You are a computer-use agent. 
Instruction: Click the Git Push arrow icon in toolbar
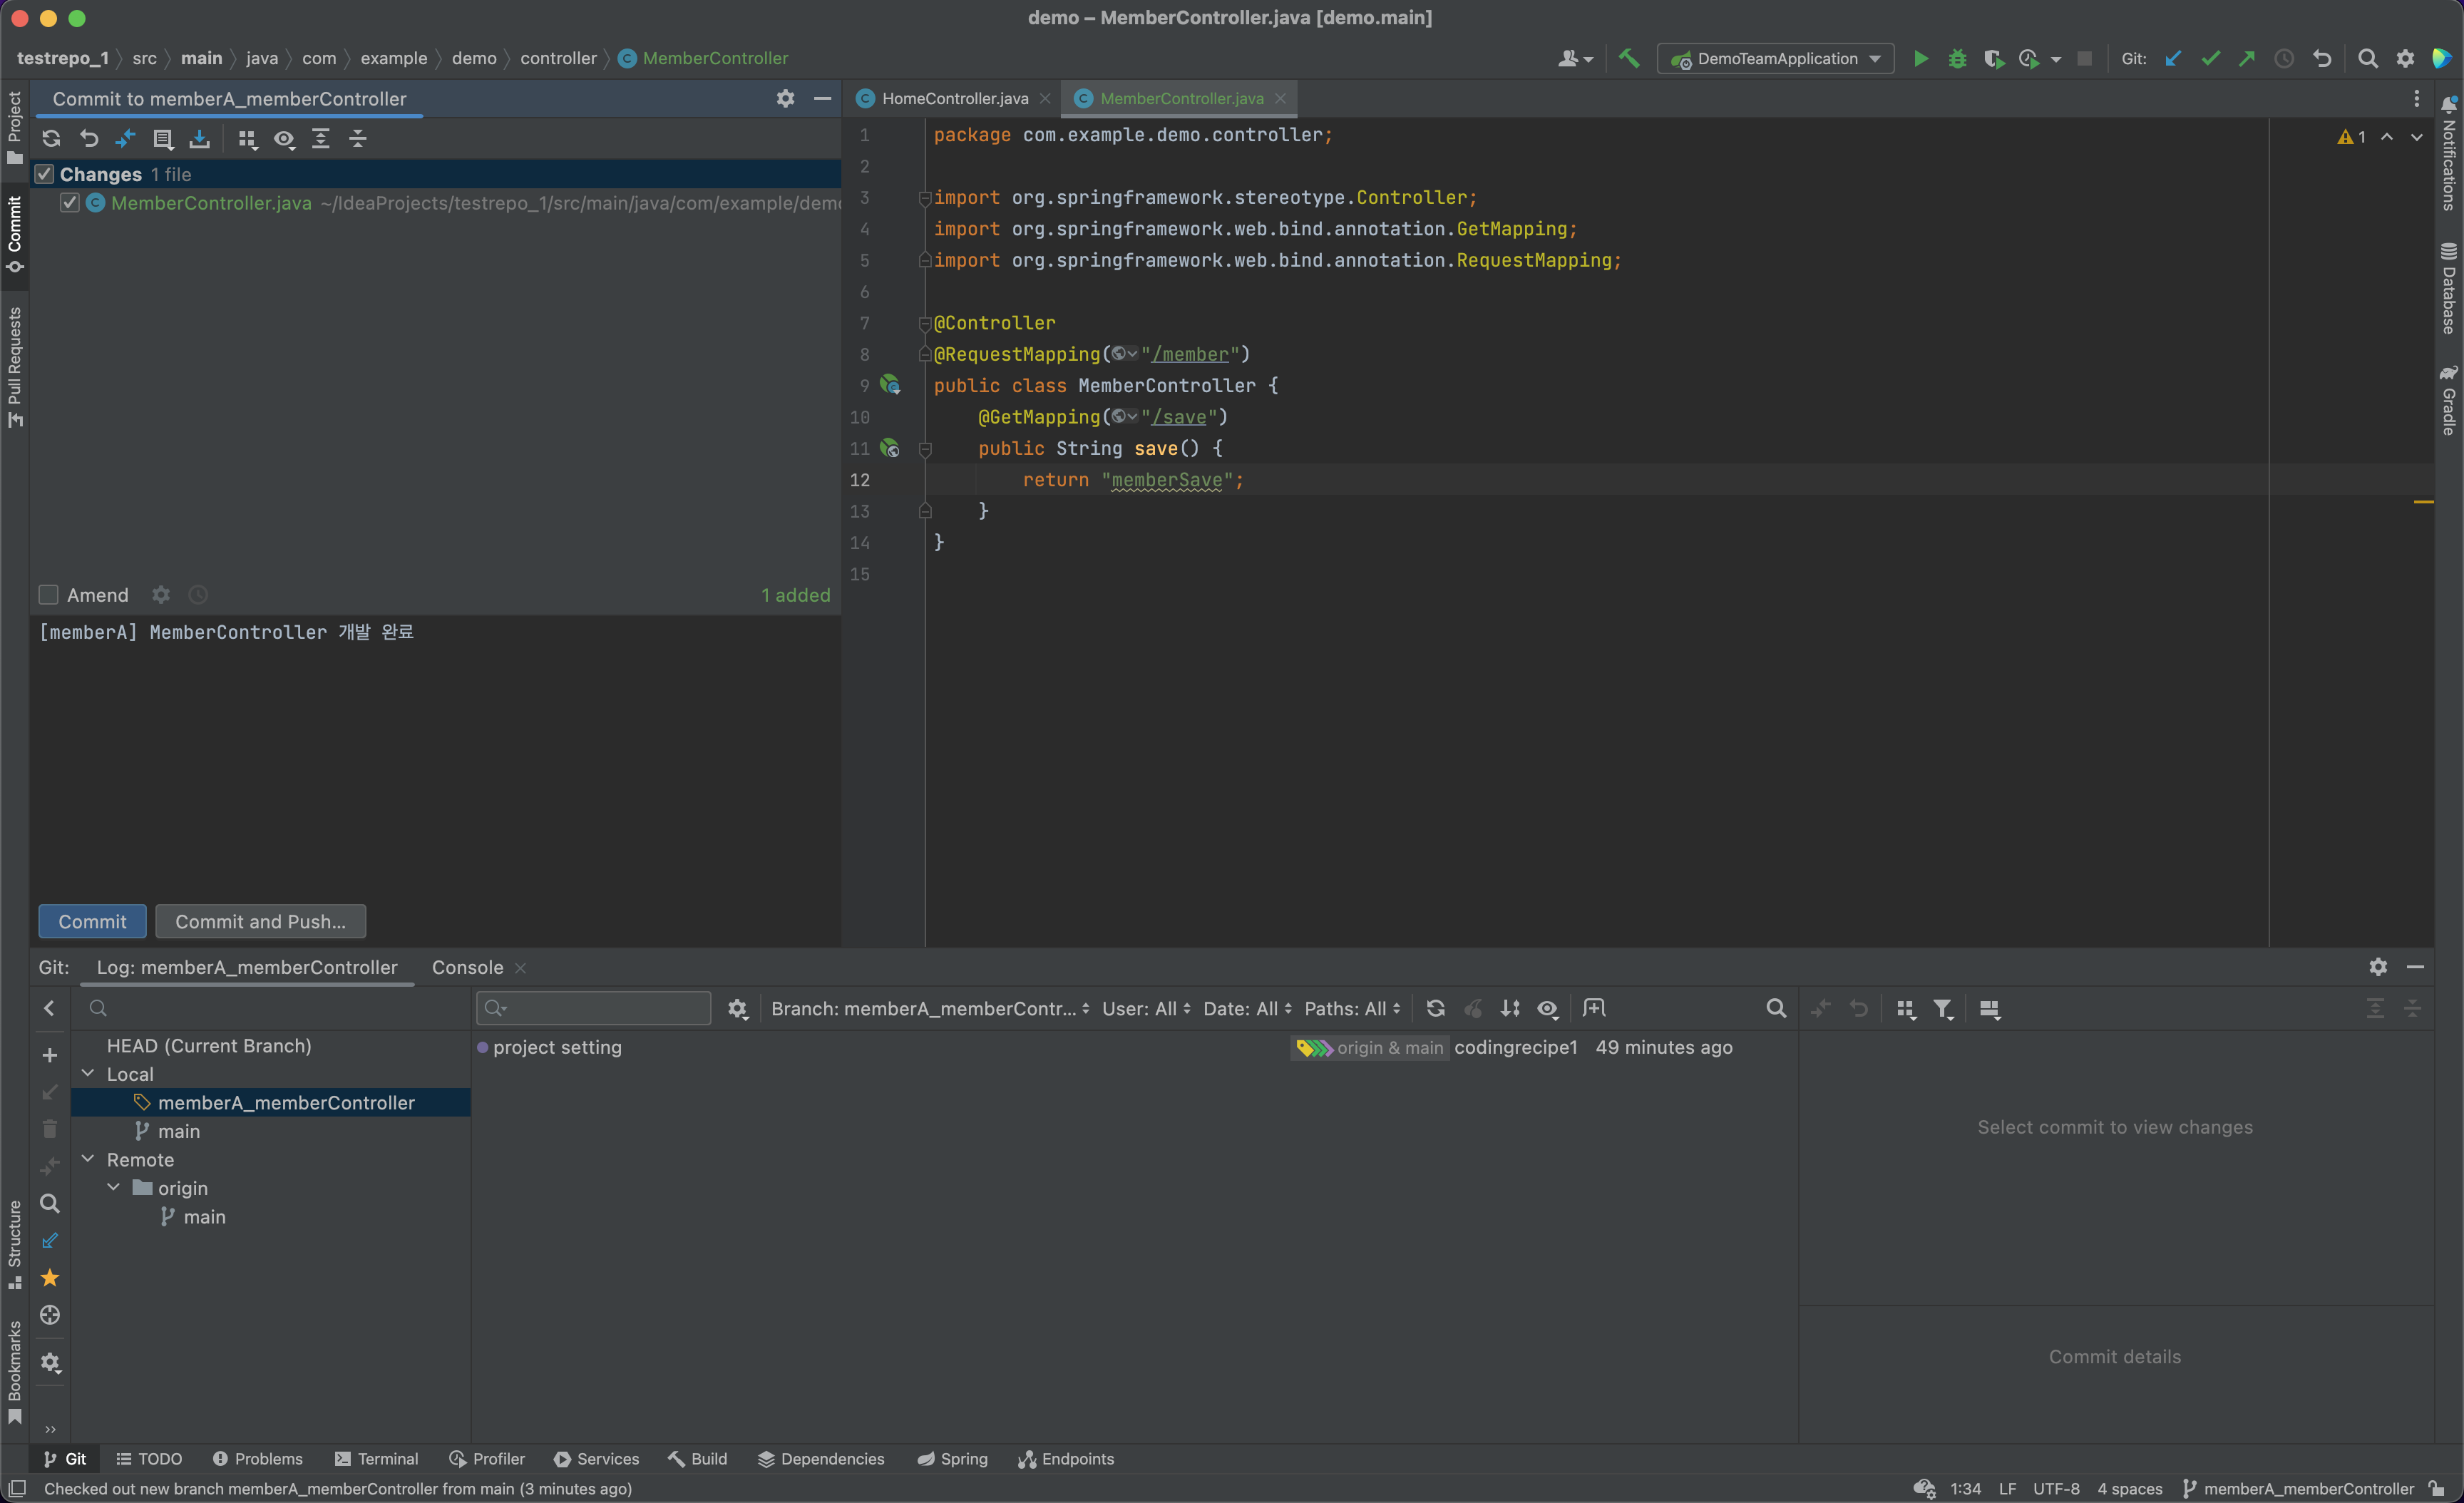point(2247,59)
